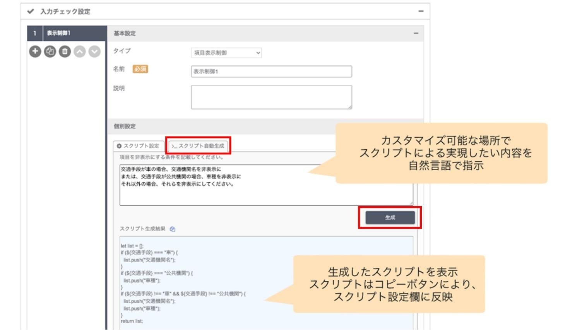Viewport: 570px width, 330px height.
Task: Click the gear icon on スクリプト設定 tab
Action: [x=119, y=146]
